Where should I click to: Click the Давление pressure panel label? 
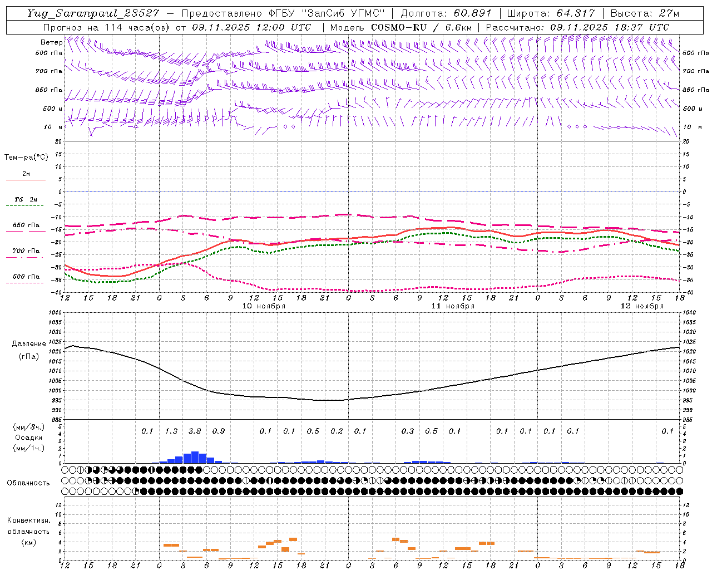click(x=29, y=344)
